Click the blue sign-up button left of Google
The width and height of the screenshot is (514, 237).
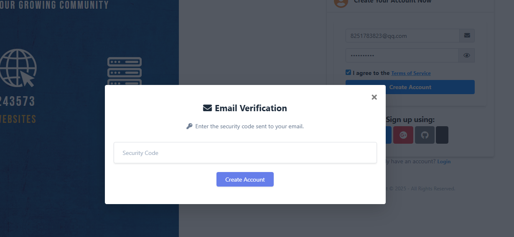coord(388,135)
